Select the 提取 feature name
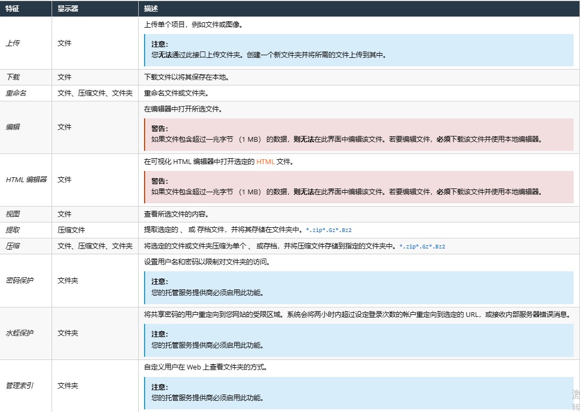The height and width of the screenshot is (412, 580). pyautogui.click(x=13, y=230)
